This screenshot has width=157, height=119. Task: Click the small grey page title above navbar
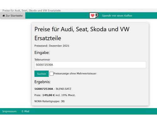click(x=32, y=11)
